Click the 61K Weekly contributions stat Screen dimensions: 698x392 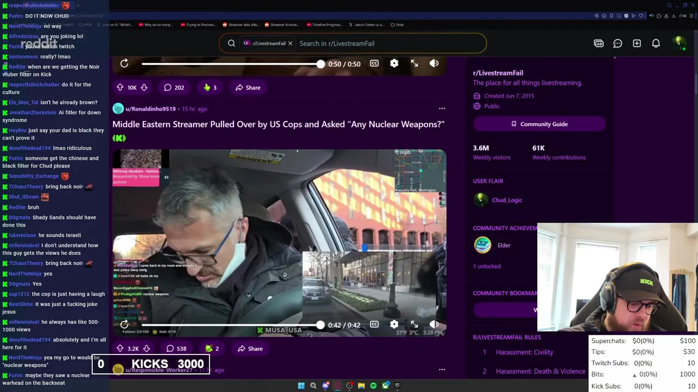click(559, 152)
